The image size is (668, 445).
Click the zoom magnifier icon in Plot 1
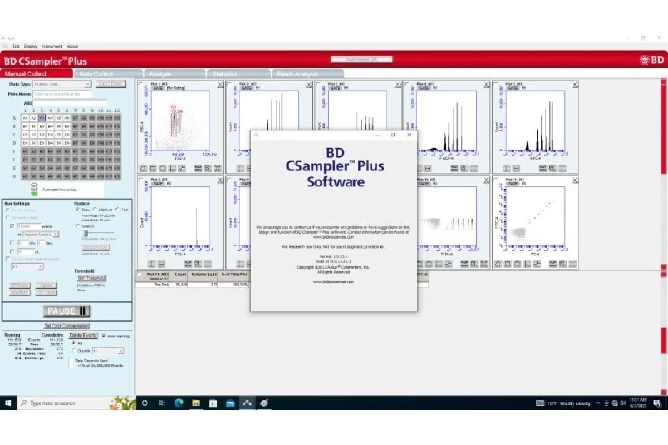208,169
